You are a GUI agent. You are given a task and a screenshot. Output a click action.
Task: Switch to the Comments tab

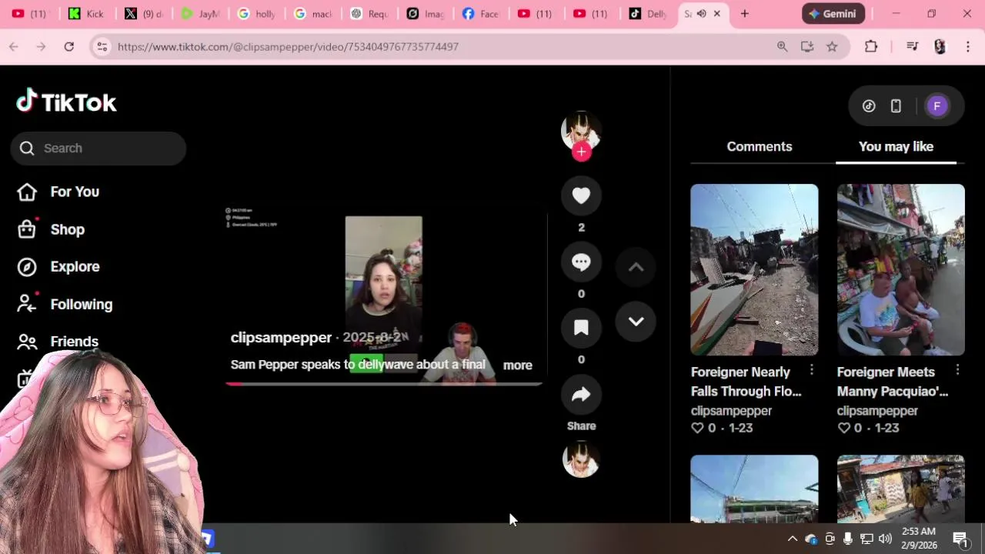click(759, 146)
